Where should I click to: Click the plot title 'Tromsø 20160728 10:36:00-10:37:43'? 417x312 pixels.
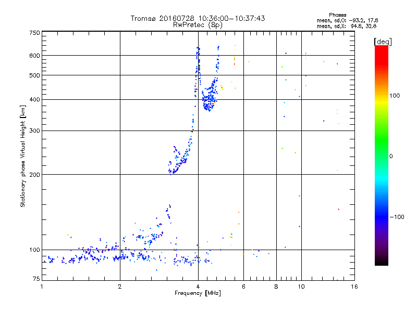click(x=198, y=18)
